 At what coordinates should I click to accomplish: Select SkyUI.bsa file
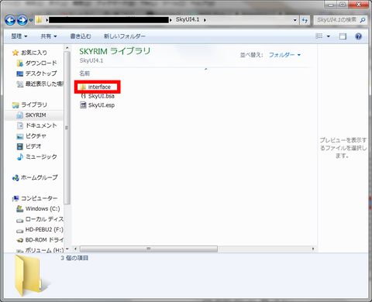[x=98, y=96]
